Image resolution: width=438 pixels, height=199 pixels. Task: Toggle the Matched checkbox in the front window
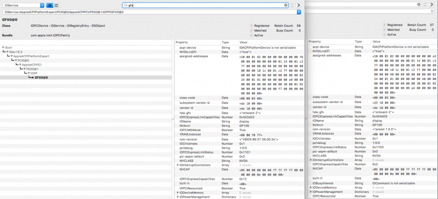(x=251, y=31)
